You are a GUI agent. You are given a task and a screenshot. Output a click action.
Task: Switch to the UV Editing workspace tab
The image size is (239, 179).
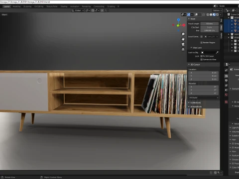click(39, 6)
